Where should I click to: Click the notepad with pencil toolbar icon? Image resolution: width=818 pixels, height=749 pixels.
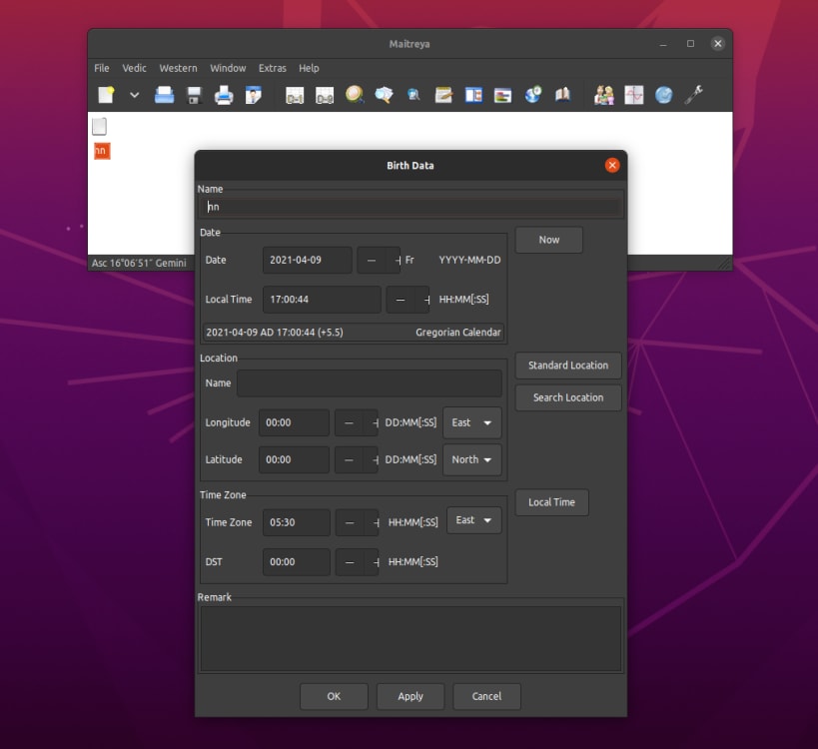pyautogui.click(x=443, y=95)
